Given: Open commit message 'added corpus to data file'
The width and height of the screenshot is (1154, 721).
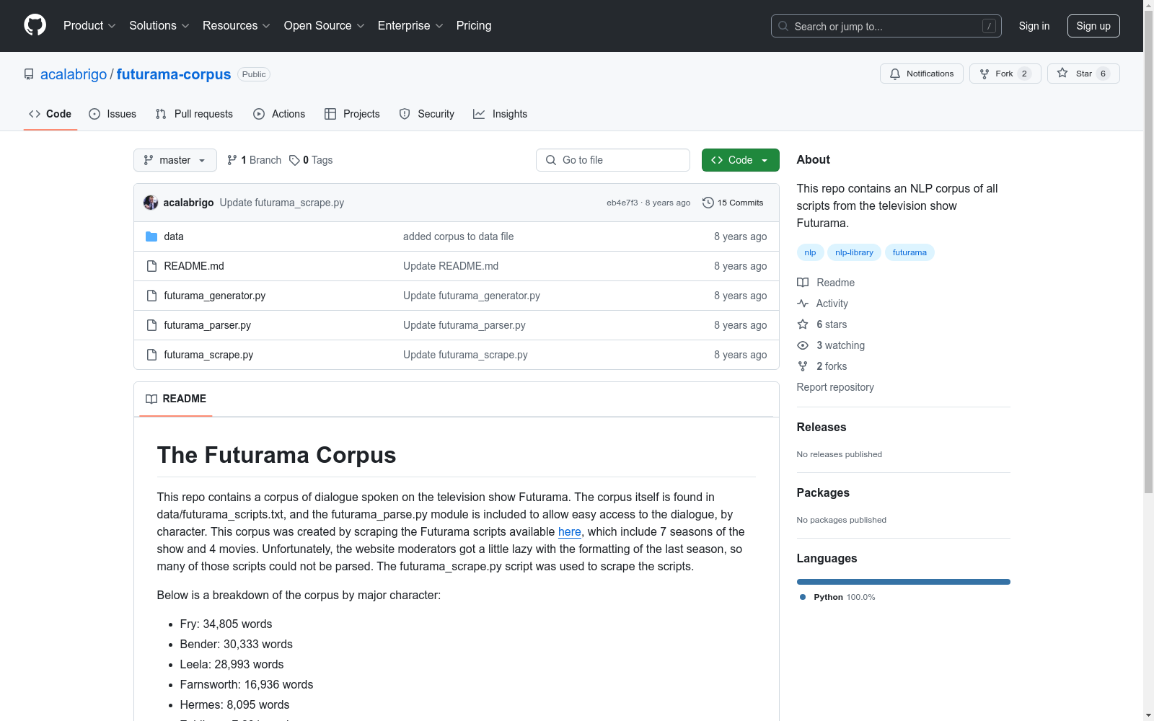Looking at the screenshot, I should [459, 236].
